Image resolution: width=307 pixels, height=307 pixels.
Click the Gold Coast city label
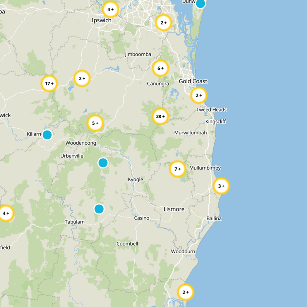(x=193, y=81)
